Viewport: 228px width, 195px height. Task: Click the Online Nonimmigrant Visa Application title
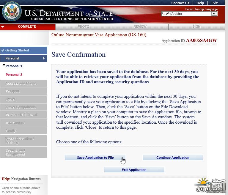click(x=99, y=35)
